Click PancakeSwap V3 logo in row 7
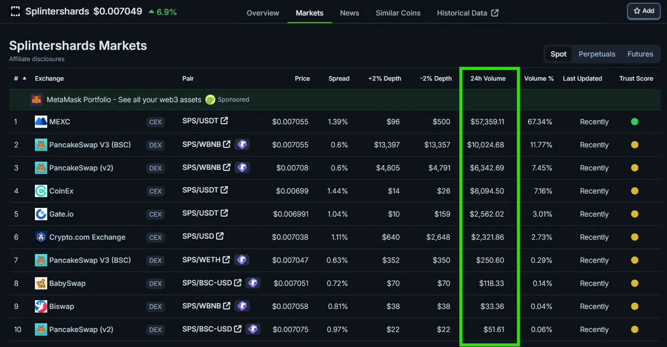The width and height of the screenshot is (667, 347). pyautogui.click(x=41, y=260)
